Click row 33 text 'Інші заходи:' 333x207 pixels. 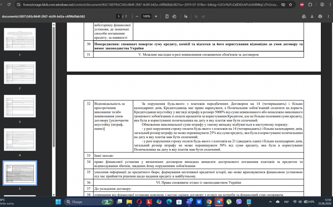point(104,155)
